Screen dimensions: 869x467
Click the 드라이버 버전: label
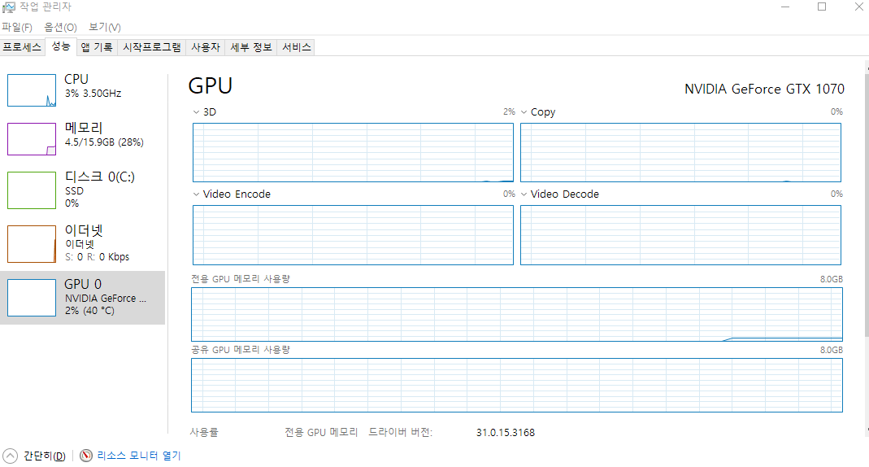[401, 432]
